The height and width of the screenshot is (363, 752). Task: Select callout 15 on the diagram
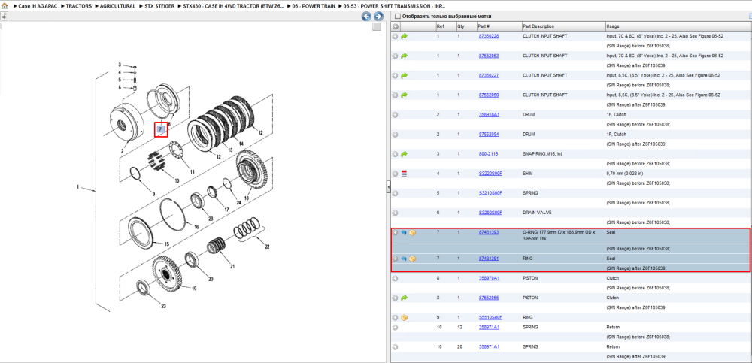tap(167, 244)
